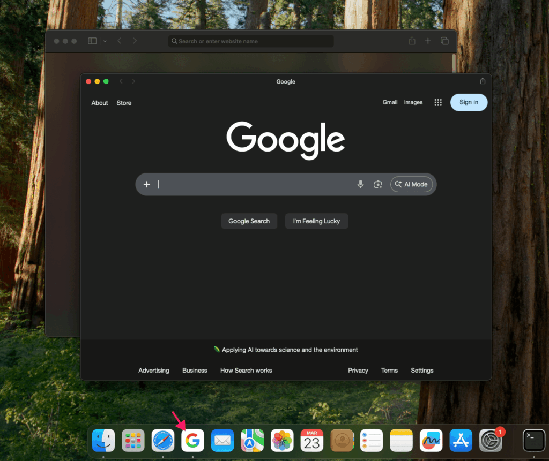The width and height of the screenshot is (549, 461).
Task: Go forward in the Google window
Action: coord(133,81)
